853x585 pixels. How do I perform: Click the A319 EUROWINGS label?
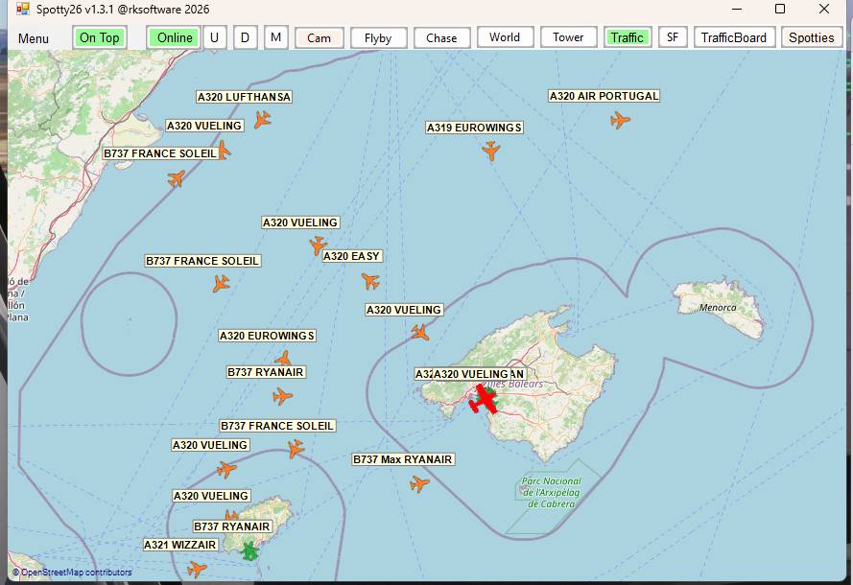(x=474, y=128)
